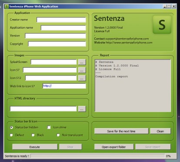Select Status bar hidden radio option
Screen dimensions: 180x162
click(x=11, y=127)
